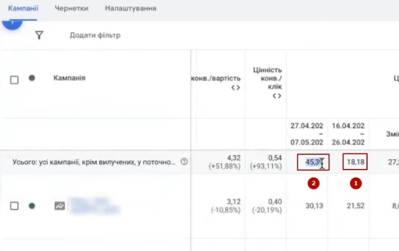Expand the Цінність конв./клік column arrows
This screenshot has height=251, width=399.
click(276, 96)
